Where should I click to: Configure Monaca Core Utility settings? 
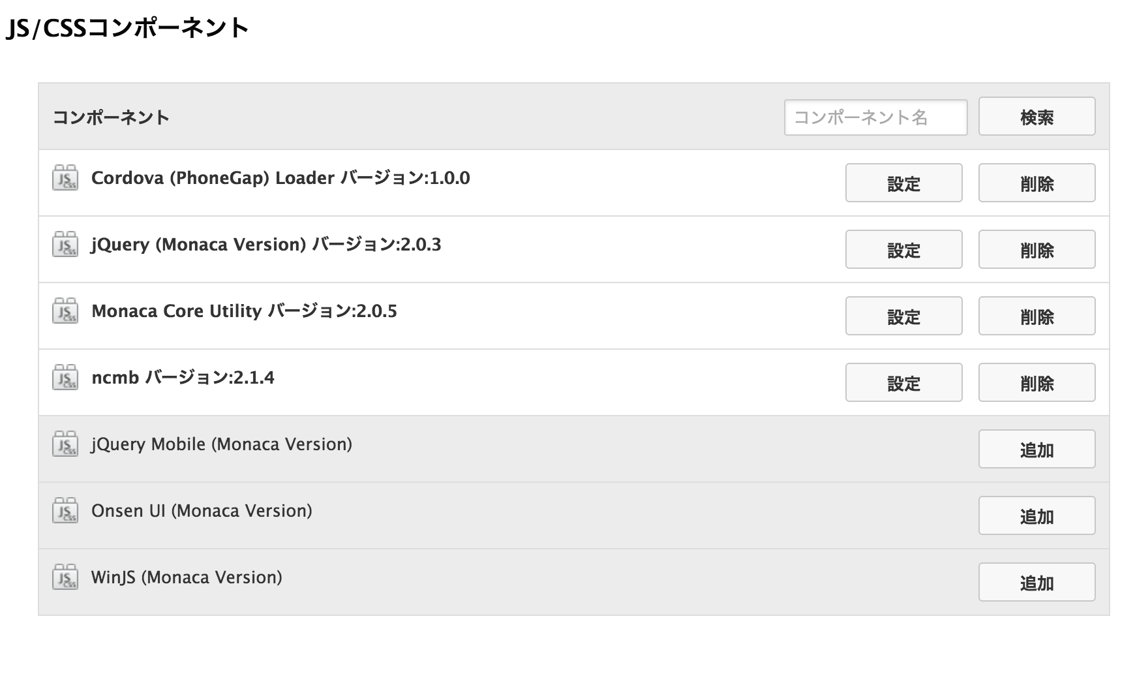pos(903,316)
